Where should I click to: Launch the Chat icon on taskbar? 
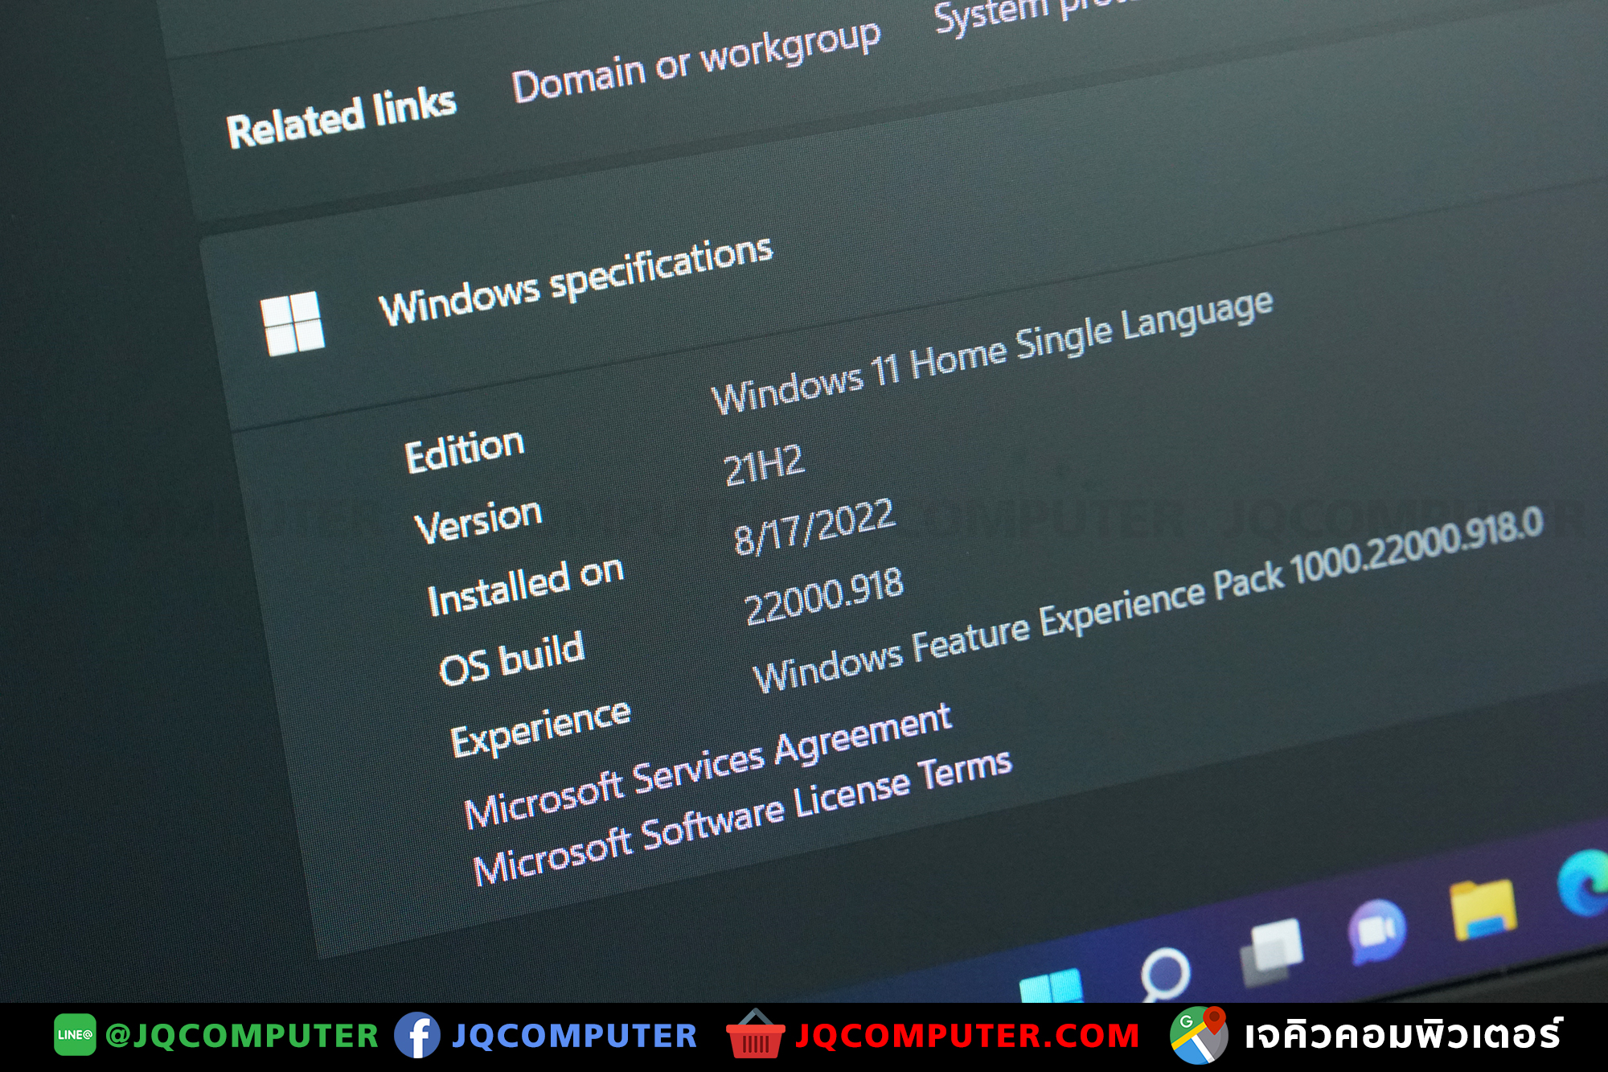1377,931
